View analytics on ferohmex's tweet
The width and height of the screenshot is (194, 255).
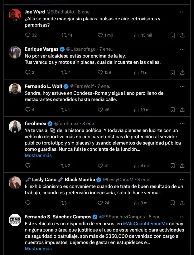(136, 166)
